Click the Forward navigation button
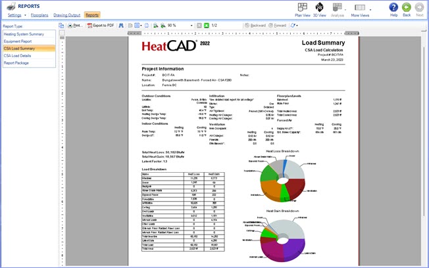This screenshot has width=429, height=268. [277, 26]
